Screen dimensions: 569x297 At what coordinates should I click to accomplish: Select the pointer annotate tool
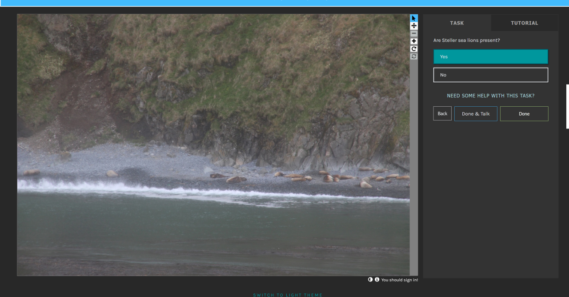point(414,18)
